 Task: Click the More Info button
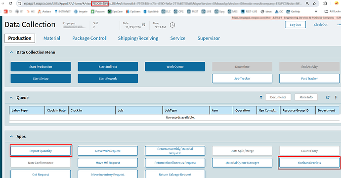click(306, 97)
